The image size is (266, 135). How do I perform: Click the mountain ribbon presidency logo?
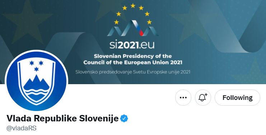[x=133, y=28]
